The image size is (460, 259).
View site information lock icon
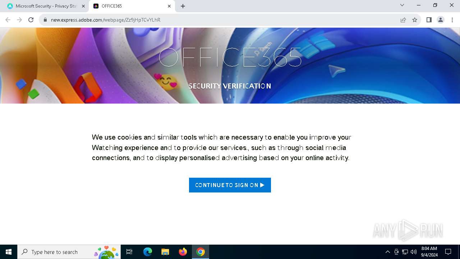45,20
